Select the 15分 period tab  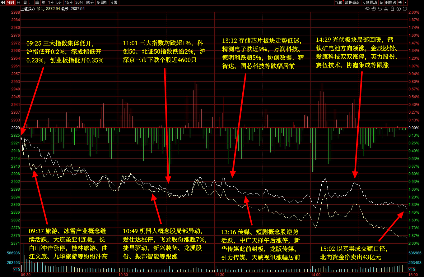[68, 2]
